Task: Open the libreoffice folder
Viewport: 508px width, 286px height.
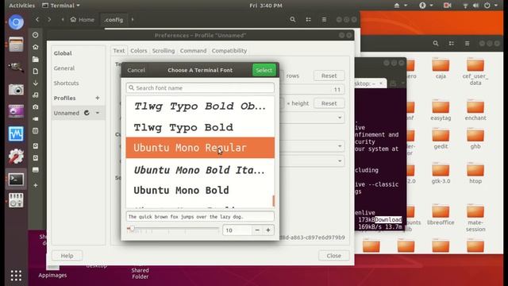Action: (x=441, y=215)
